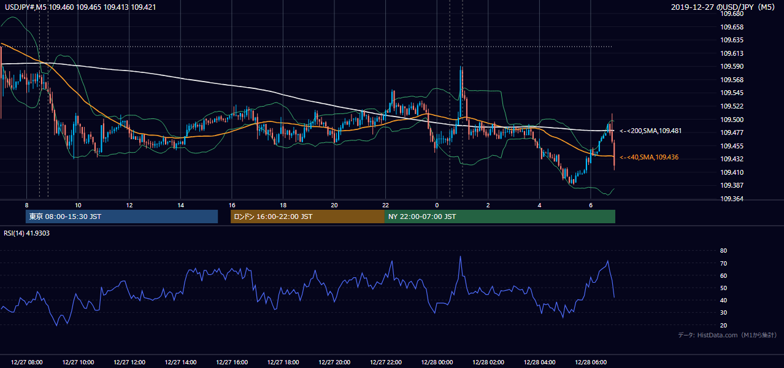This screenshot has height=368, width=784.
Task: Select the NY 22:00-07:00 JST session bar
Action: [500, 217]
